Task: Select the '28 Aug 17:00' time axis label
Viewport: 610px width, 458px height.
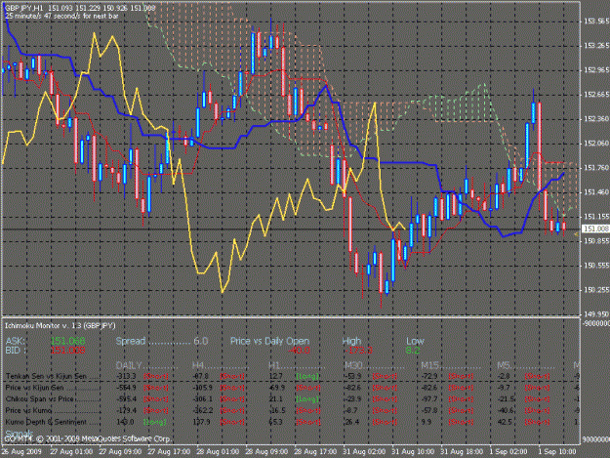Action: (315, 452)
